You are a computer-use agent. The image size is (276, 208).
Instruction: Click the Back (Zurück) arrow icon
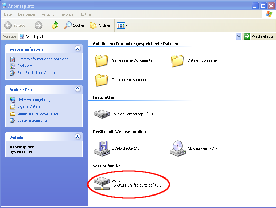(x=8, y=25)
